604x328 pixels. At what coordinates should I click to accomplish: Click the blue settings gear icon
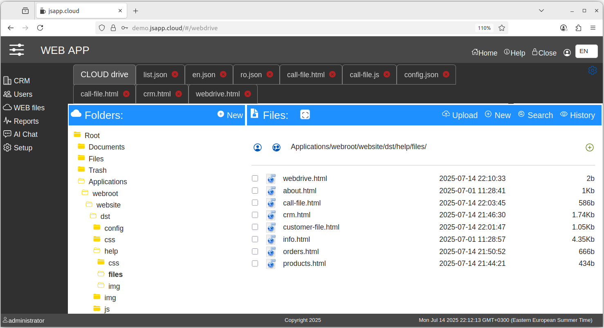[592, 70]
